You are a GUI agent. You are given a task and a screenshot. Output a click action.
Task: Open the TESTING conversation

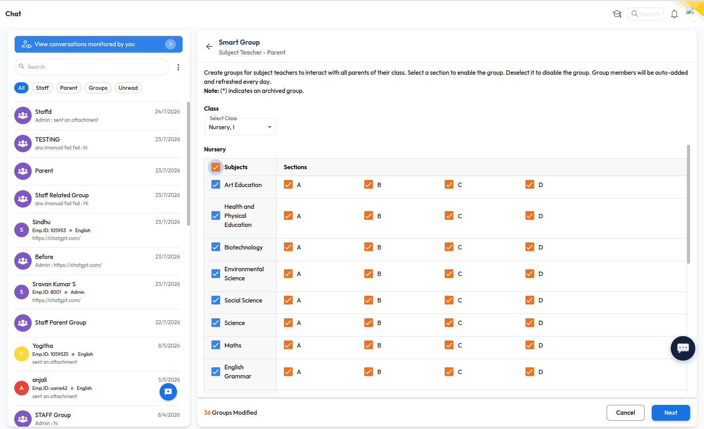point(97,144)
